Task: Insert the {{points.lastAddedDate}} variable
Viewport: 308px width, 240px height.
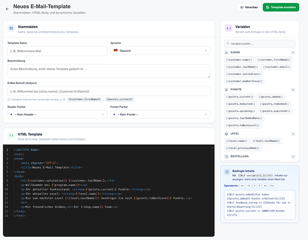Action: 244,118
